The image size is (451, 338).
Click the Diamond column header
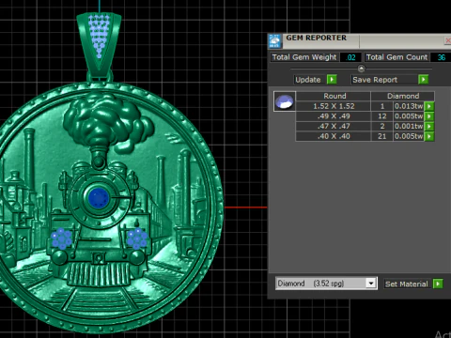coord(403,96)
